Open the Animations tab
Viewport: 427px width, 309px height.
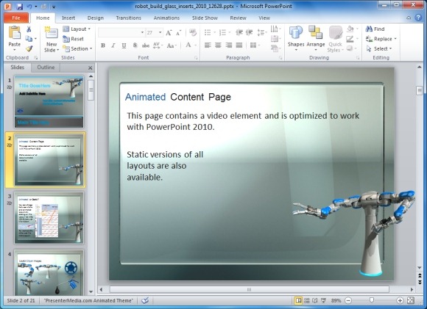point(166,18)
